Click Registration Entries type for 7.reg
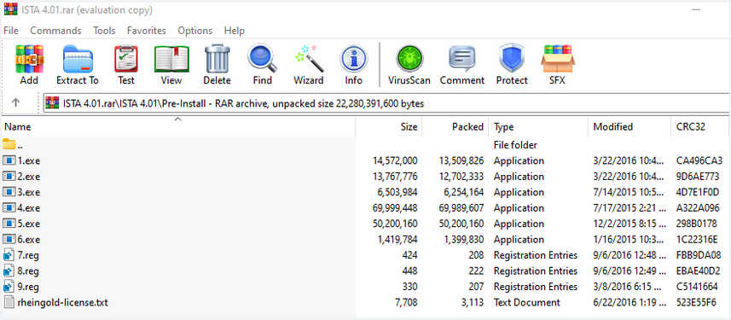The image size is (731, 320). click(x=536, y=255)
